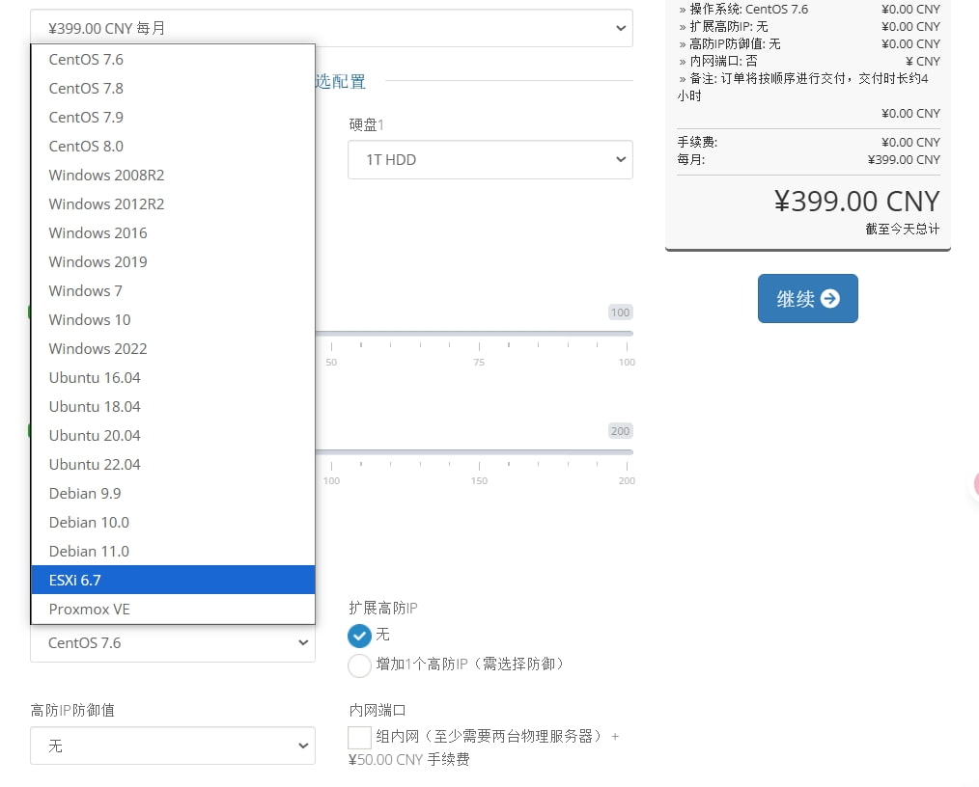Viewport: 979px width, 787px height.
Task: Select Proxmox VE option
Action: click(173, 610)
